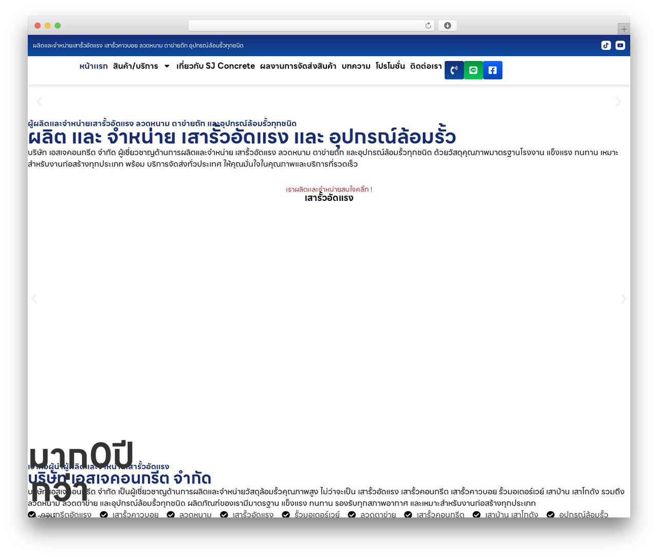Image resolution: width=658 pixels, height=557 pixels.
Task: Click the large heading ผลิต และ จำหน่าย เสารั้วอัดแรง
Action: point(242,137)
